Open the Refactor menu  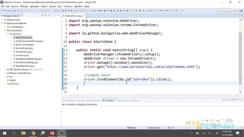point(24,6)
